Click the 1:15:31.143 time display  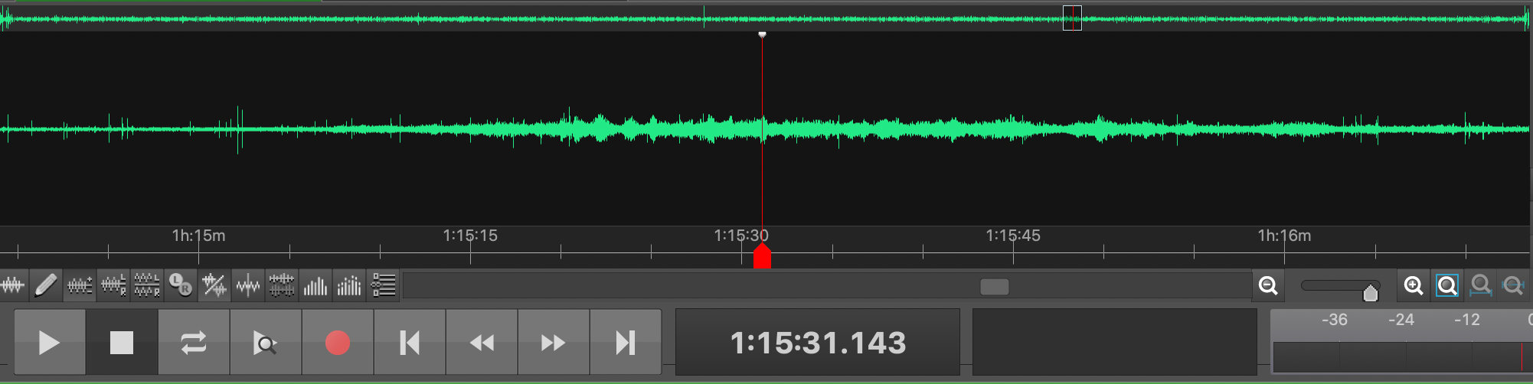pos(818,343)
